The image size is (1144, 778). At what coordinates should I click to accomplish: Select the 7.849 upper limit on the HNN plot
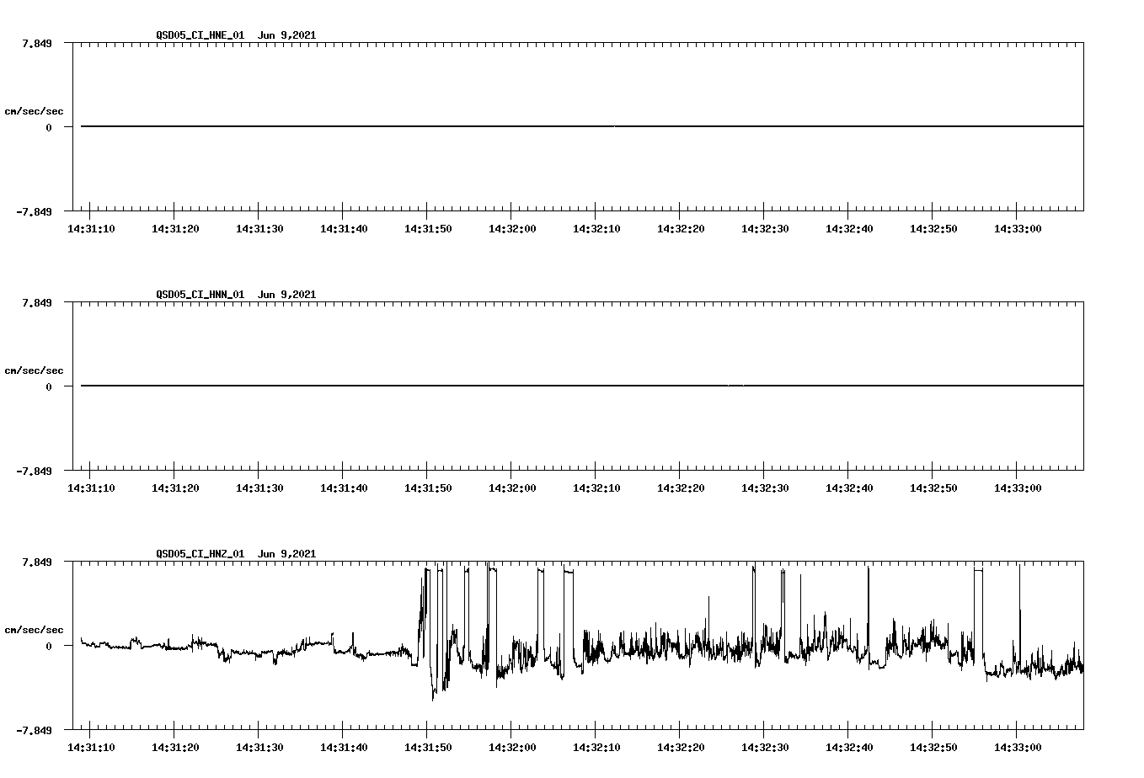[37, 302]
